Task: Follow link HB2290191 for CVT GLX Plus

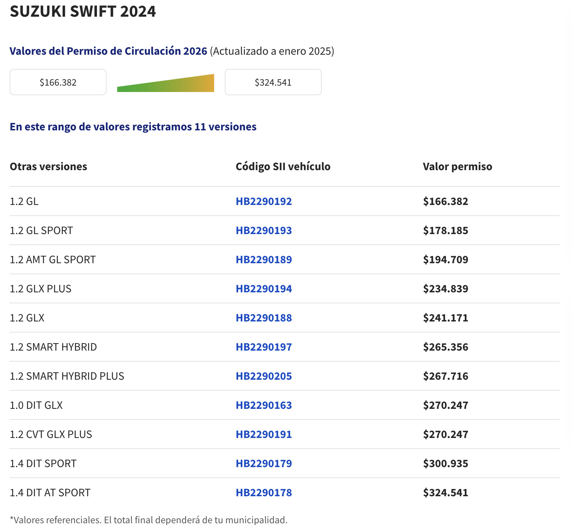Action: 263,434
